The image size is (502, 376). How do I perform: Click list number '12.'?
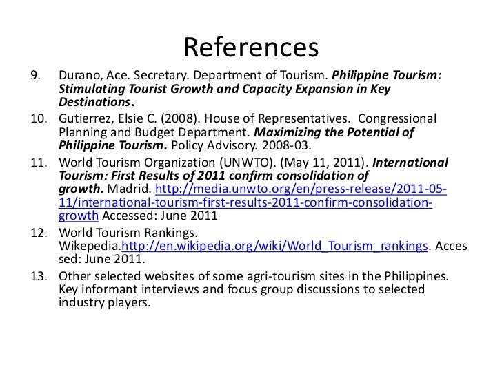pyautogui.click(x=39, y=233)
